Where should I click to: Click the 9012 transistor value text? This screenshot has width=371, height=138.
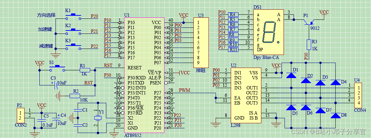pyautogui.click(x=315, y=28)
